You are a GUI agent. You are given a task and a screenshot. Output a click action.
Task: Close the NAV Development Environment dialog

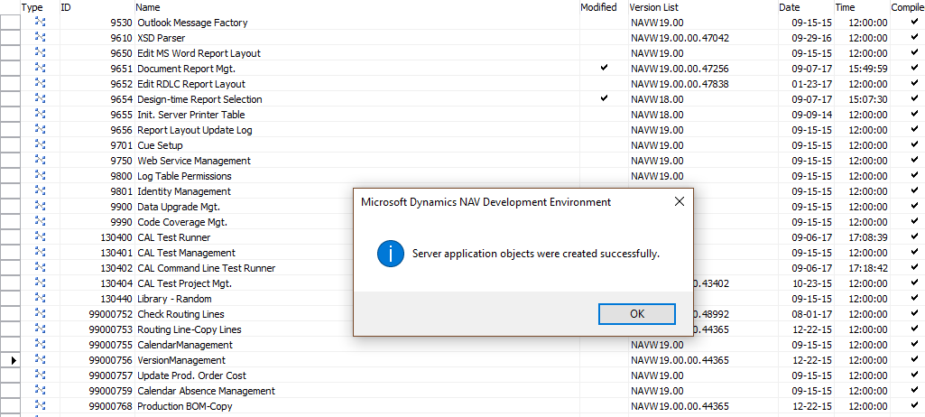(x=679, y=201)
